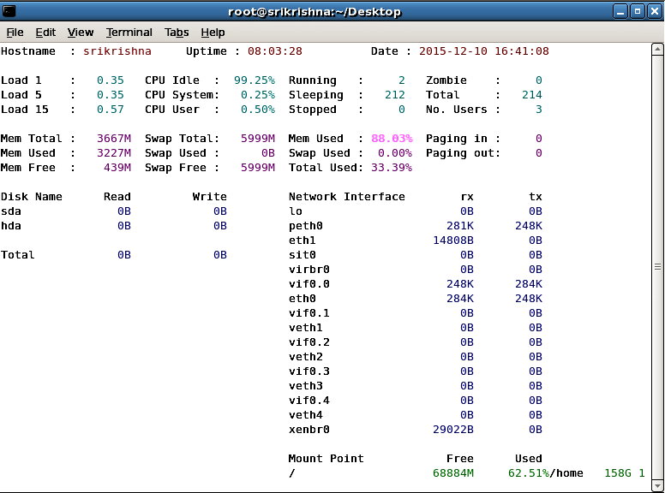This screenshot has width=665, height=493.
Task: Click the hostname value srikrishna
Action: pyautogui.click(x=117, y=51)
